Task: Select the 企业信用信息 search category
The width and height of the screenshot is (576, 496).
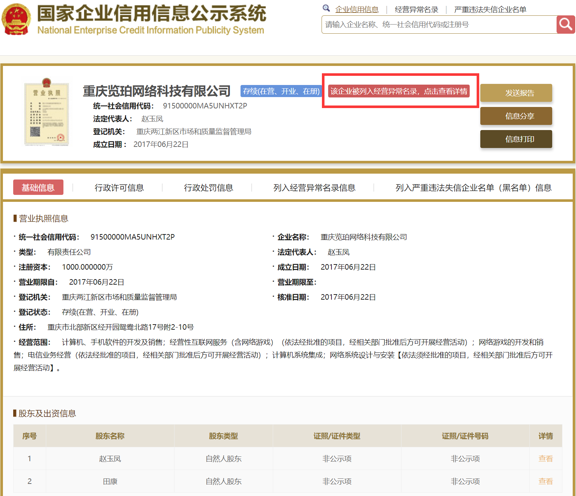Action: (357, 10)
